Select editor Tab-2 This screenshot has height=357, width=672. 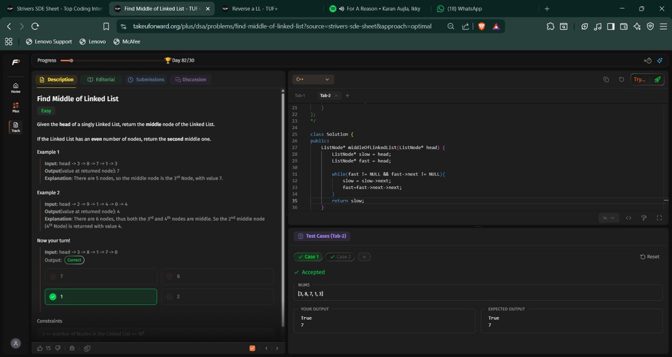[325, 96]
